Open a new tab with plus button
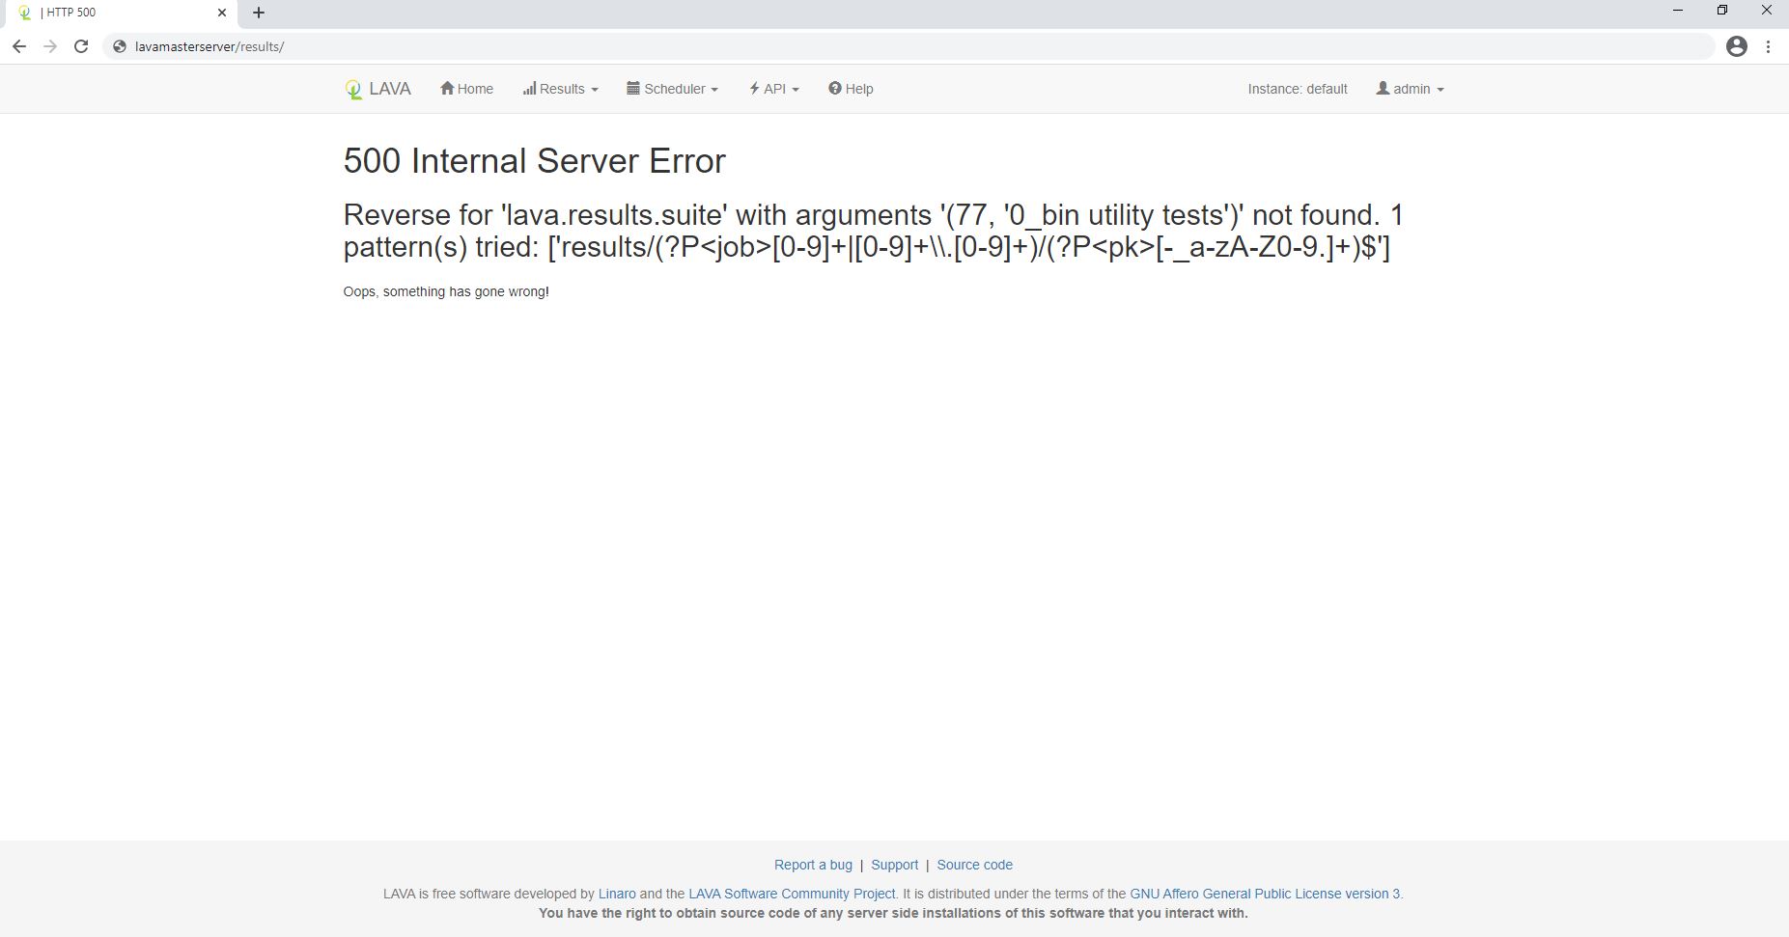Viewport: 1789px width, 937px height. [x=258, y=13]
